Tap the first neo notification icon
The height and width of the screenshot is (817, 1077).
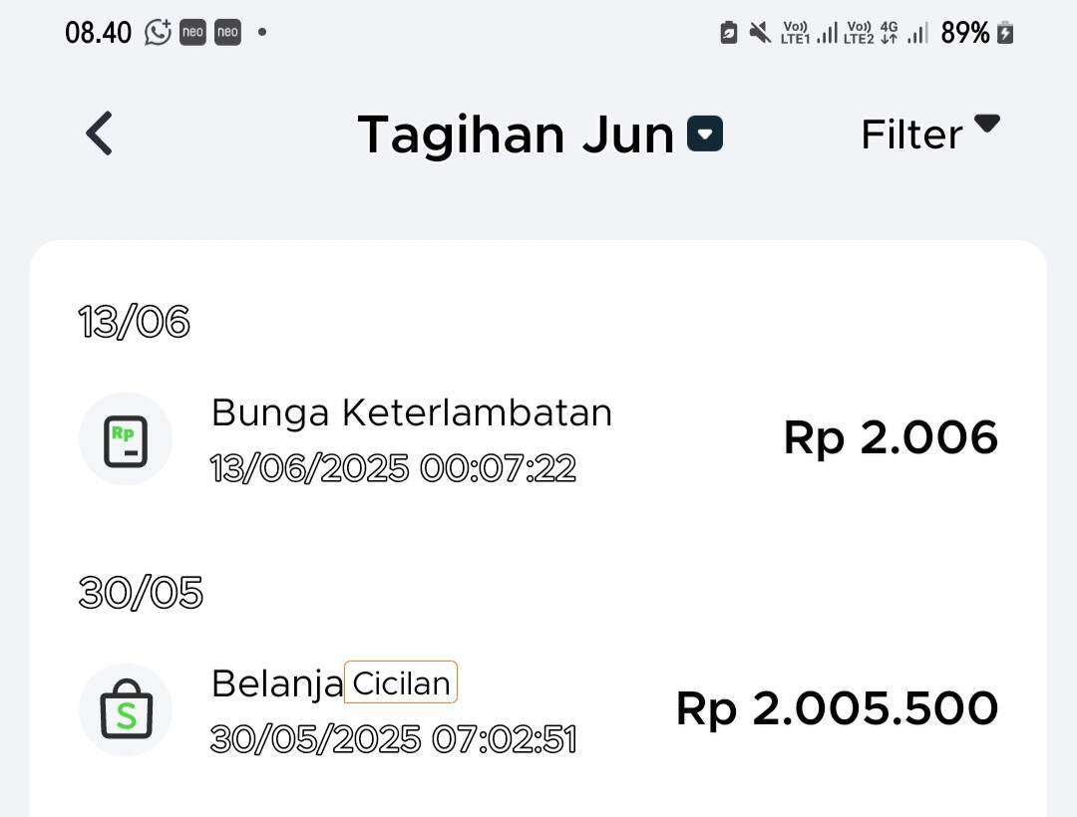tap(192, 32)
